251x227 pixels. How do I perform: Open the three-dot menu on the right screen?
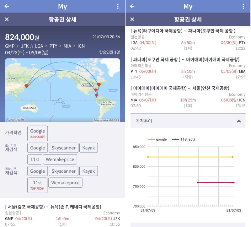tap(243, 6)
